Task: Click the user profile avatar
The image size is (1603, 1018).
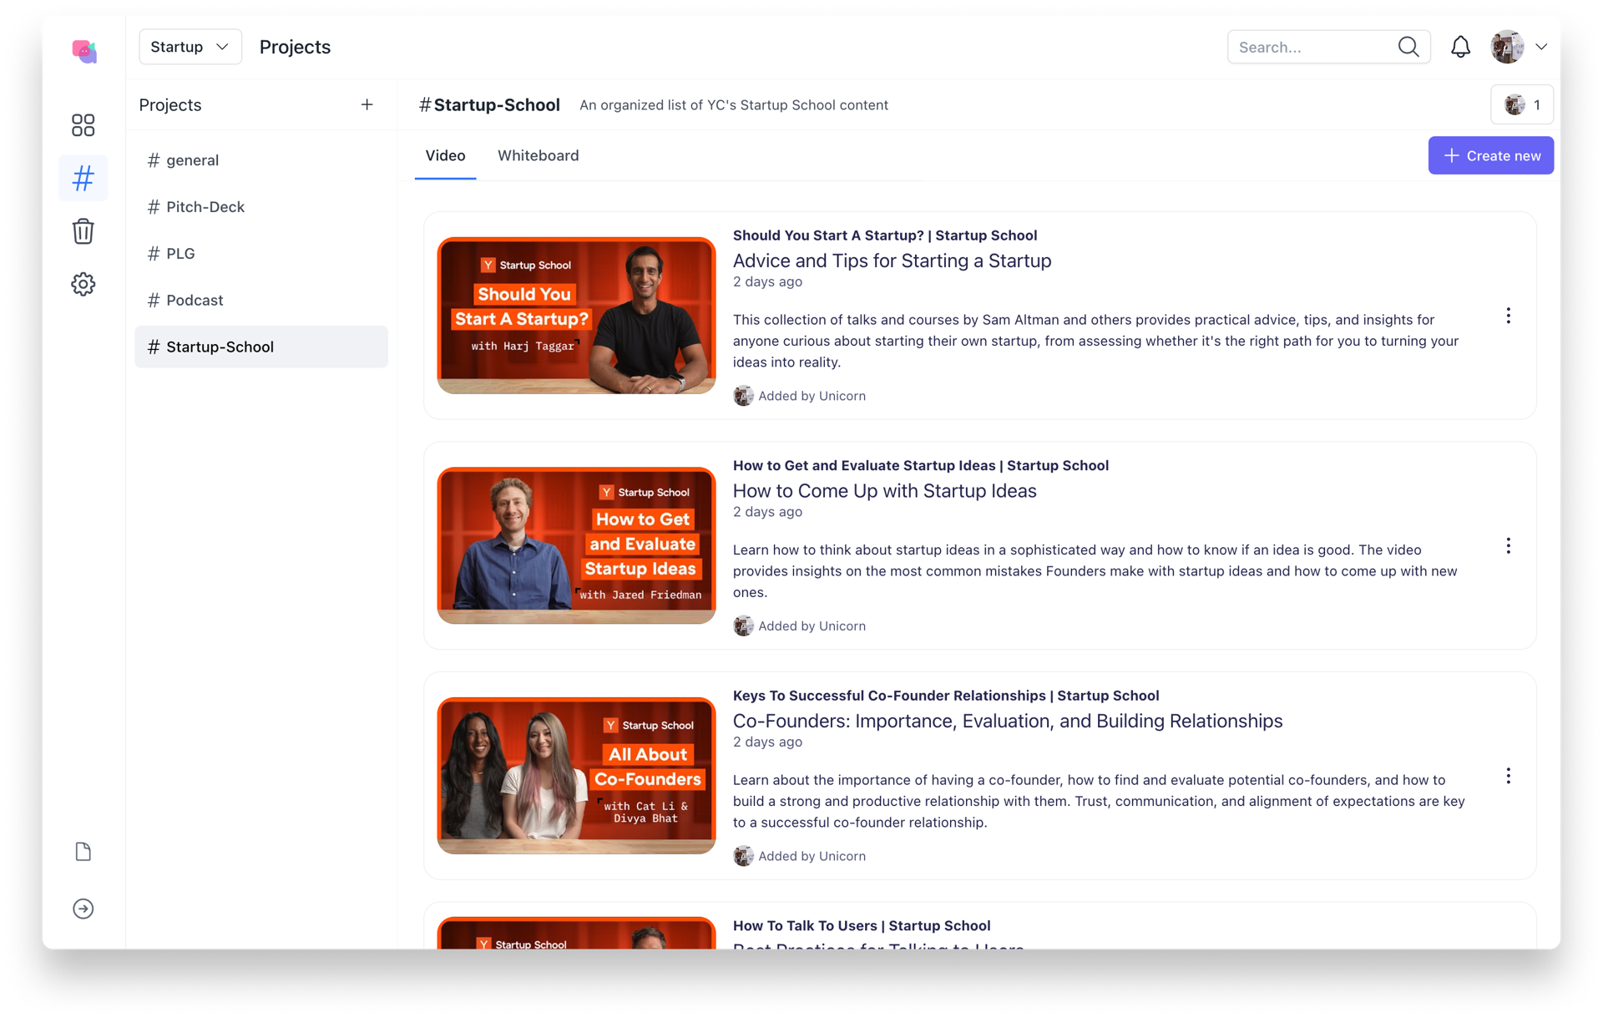Action: click(x=1508, y=47)
